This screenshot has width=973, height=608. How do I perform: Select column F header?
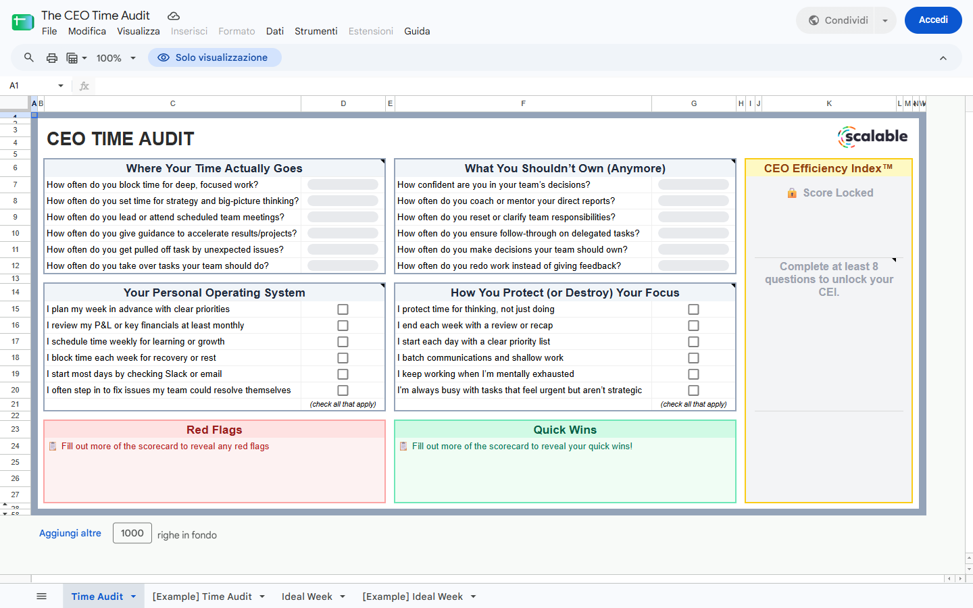point(523,103)
